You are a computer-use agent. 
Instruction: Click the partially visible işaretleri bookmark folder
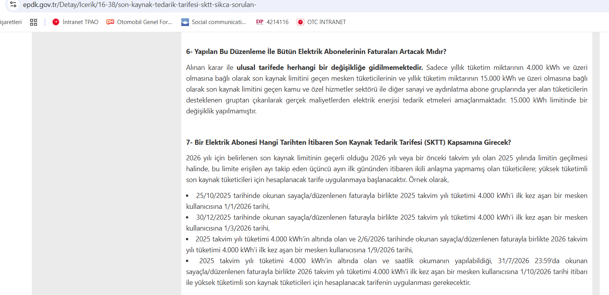11,22
